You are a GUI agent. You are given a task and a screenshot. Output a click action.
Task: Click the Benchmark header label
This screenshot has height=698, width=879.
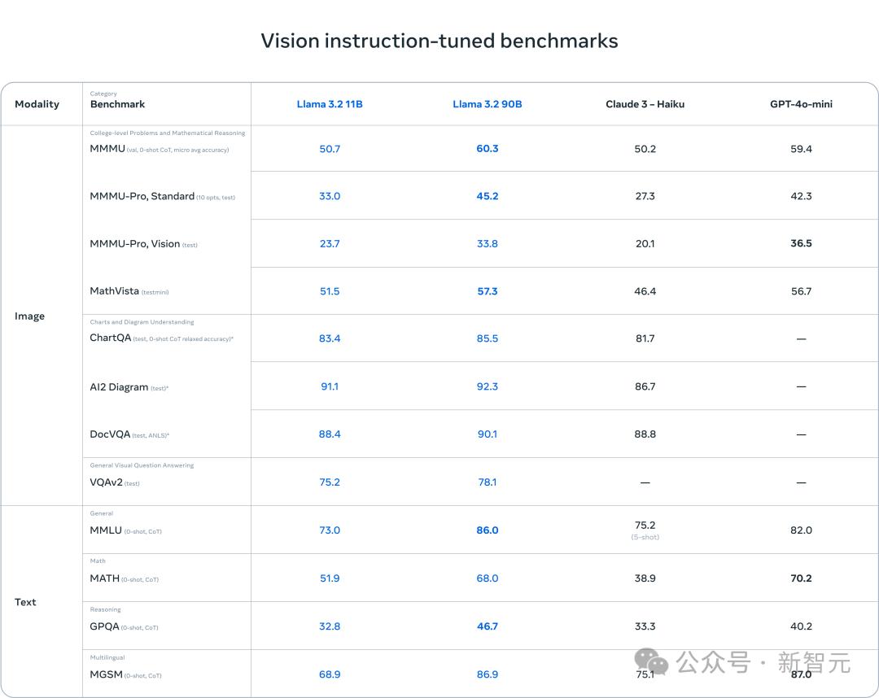tap(117, 104)
